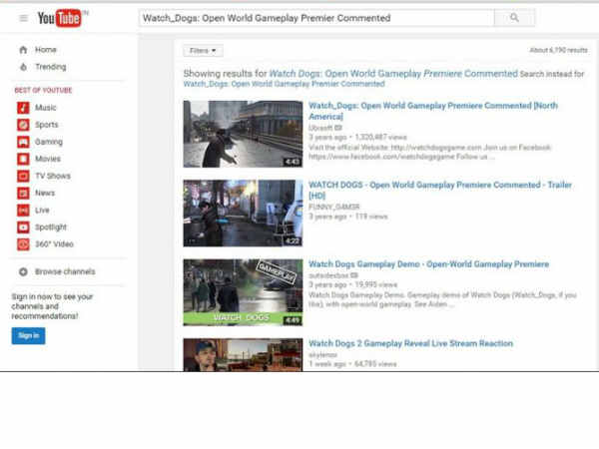This screenshot has height=449, width=599.
Task: Click the Browse channels plus icon
Action: (23, 271)
